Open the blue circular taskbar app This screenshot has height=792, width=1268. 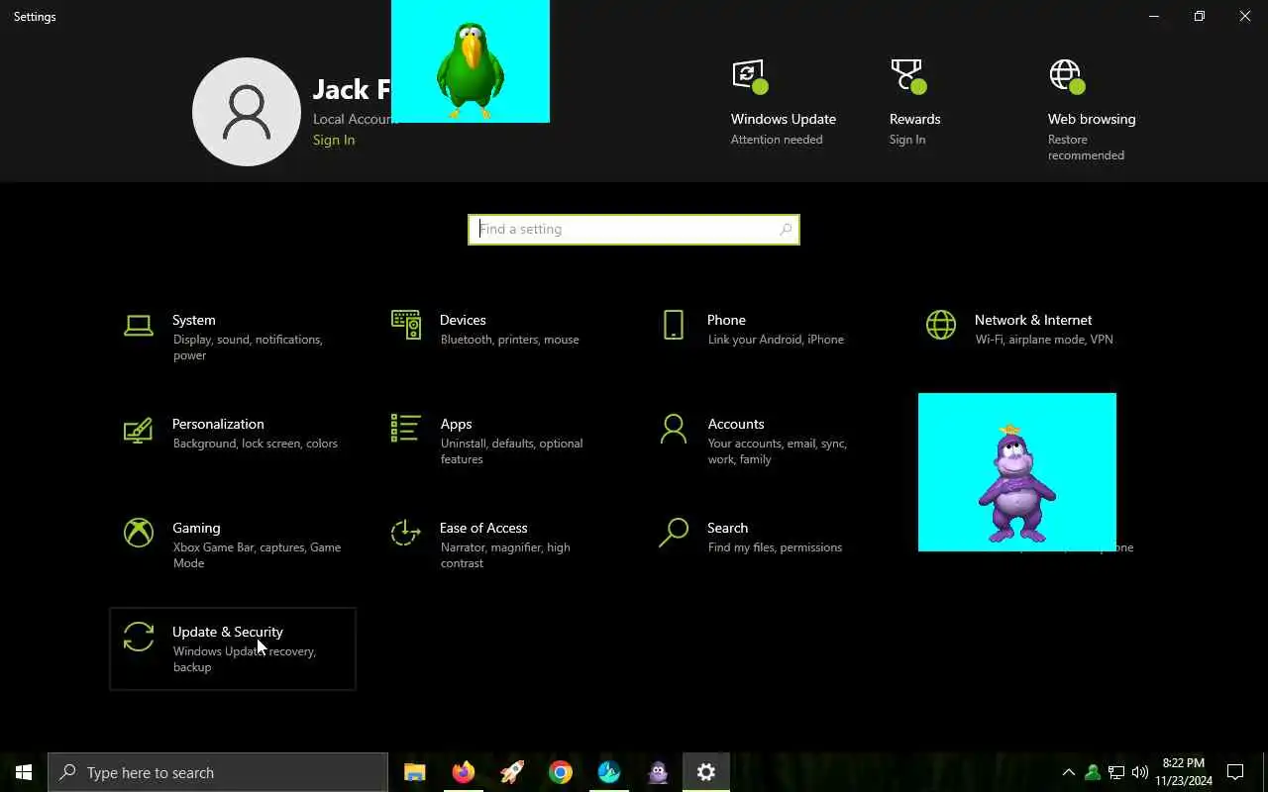(x=609, y=772)
